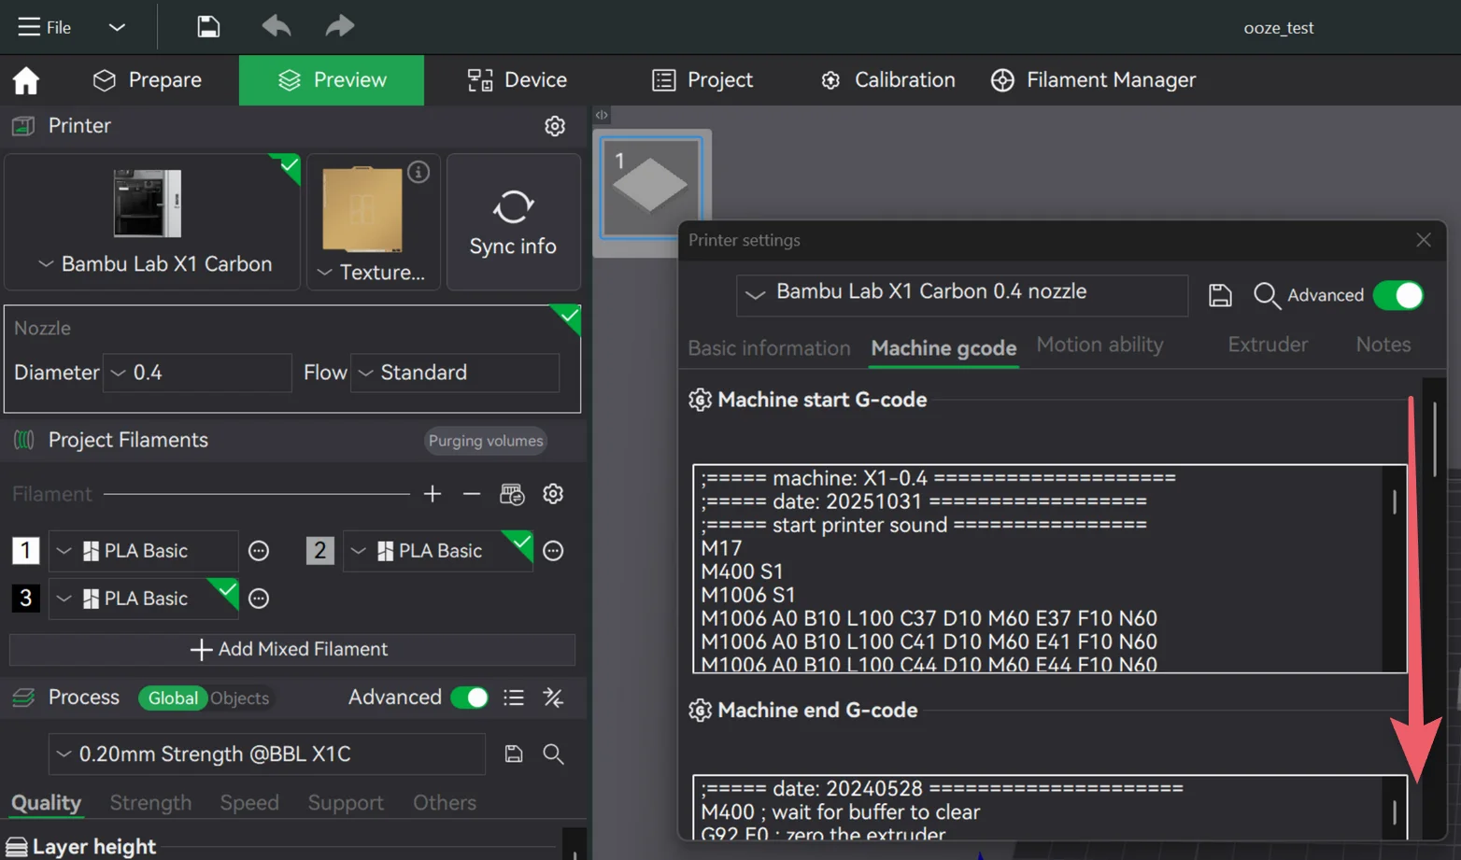This screenshot has width=1461, height=860.
Task: Open the 0.20mm Strength @BBL X1C preset dropdown
Action: (267, 754)
